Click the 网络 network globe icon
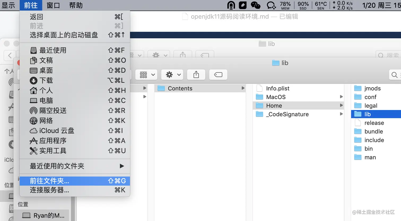Screen dimensions: 401x221 (x=33, y=121)
